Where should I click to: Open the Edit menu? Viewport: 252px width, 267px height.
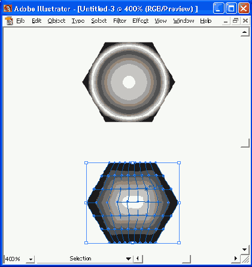pyautogui.click(x=37, y=21)
